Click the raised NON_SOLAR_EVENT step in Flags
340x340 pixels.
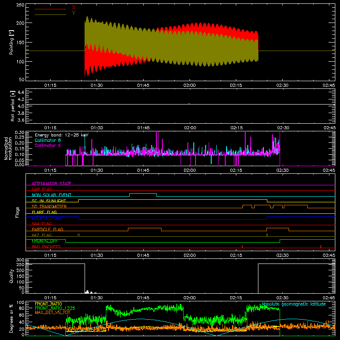143,194
